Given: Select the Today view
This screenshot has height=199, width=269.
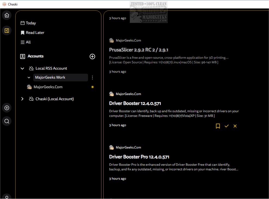Looking at the screenshot, I should 31,23.
